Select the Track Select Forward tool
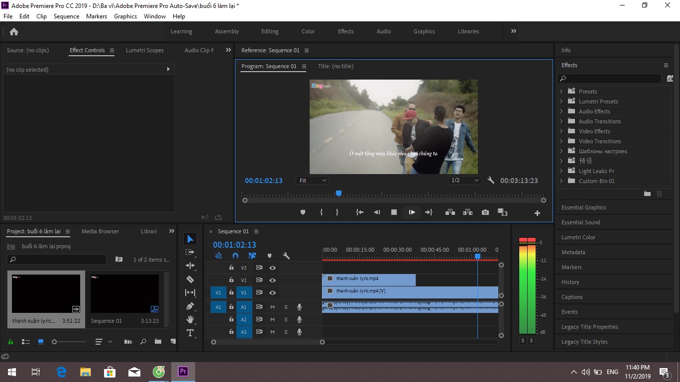Image resolution: width=680 pixels, height=382 pixels. [x=190, y=252]
